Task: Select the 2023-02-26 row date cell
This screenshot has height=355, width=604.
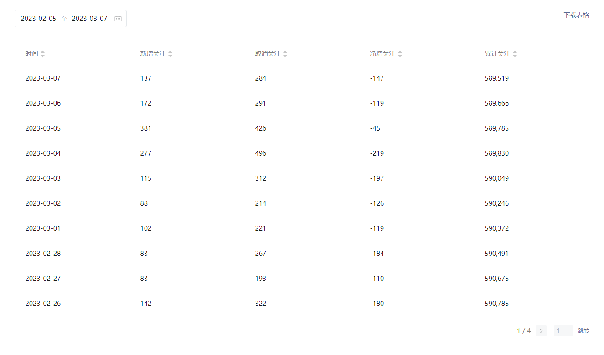Action: tap(43, 304)
